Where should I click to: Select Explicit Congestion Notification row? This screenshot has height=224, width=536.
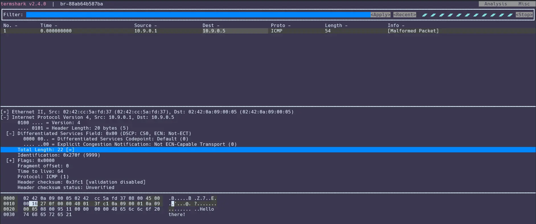coord(130,144)
